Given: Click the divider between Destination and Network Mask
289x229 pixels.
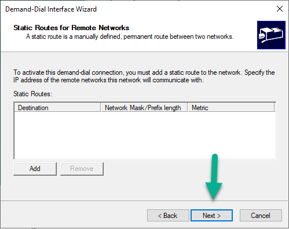Looking at the screenshot, I should click(x=101, y=107).
